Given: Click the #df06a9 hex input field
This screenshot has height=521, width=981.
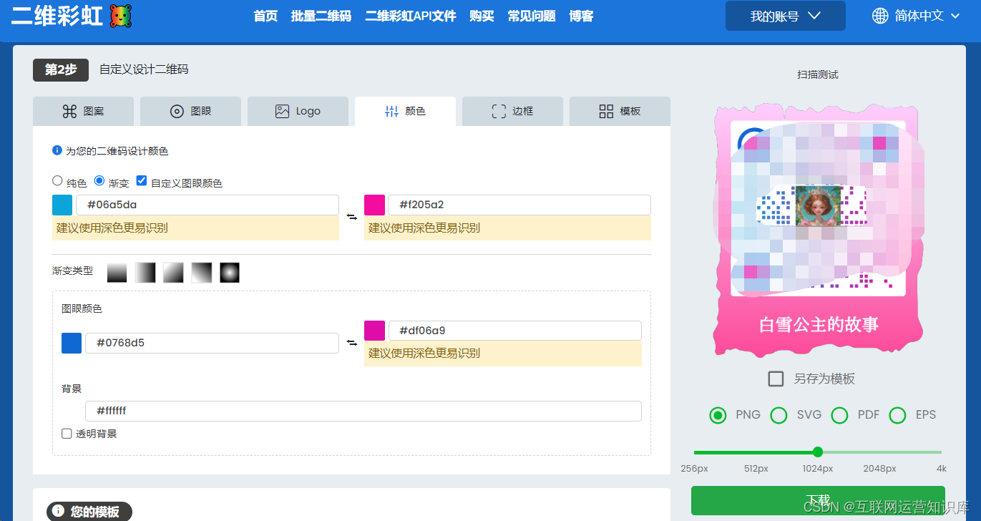Looking at the screenshot, I should 515,331.
